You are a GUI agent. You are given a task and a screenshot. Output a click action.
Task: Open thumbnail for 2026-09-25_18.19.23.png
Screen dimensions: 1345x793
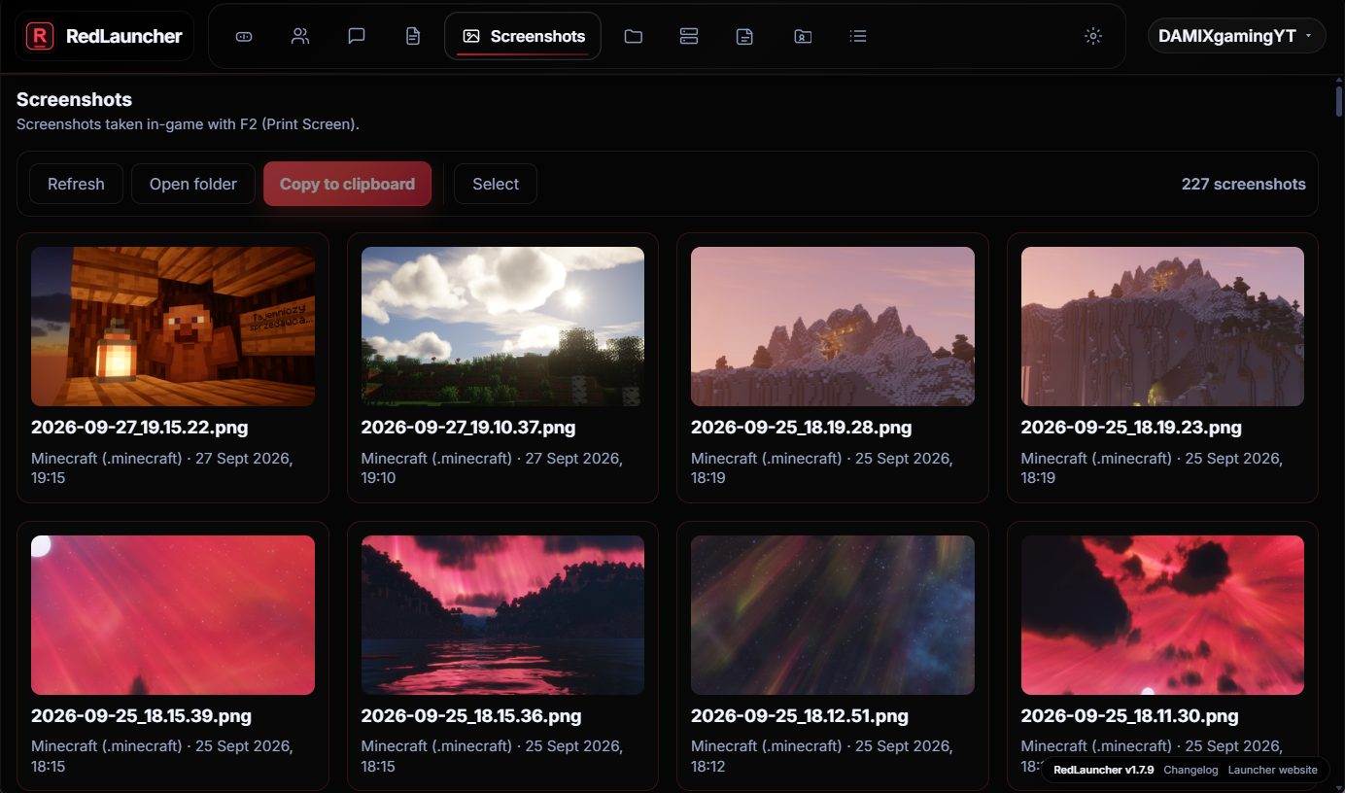(1162, 327)
